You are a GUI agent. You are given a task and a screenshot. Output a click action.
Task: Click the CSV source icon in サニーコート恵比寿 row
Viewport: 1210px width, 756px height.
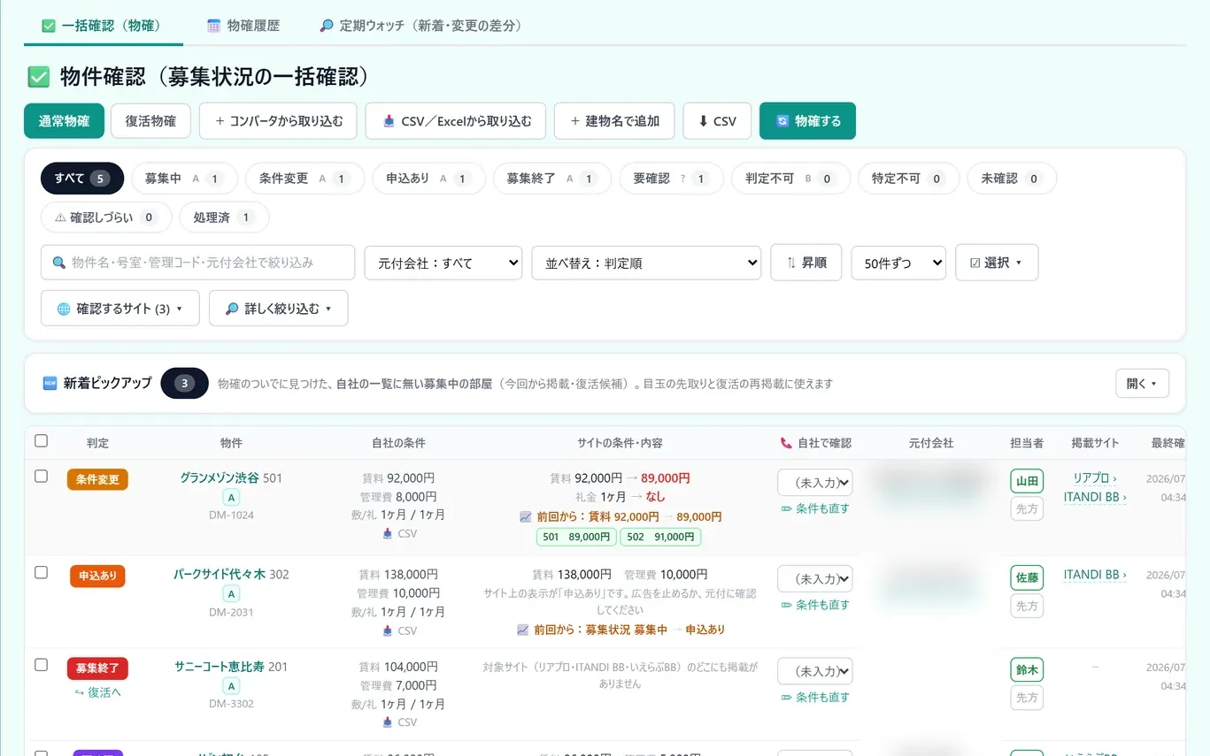click(x=387, y=722)
